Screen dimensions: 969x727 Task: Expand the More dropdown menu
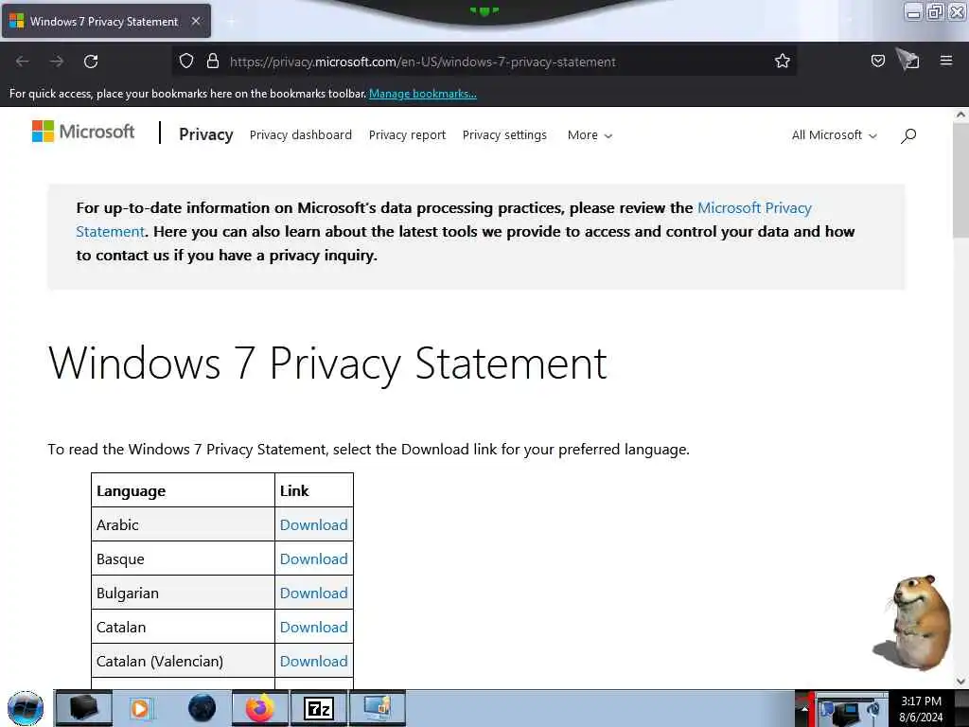click(x=590, y=134)
